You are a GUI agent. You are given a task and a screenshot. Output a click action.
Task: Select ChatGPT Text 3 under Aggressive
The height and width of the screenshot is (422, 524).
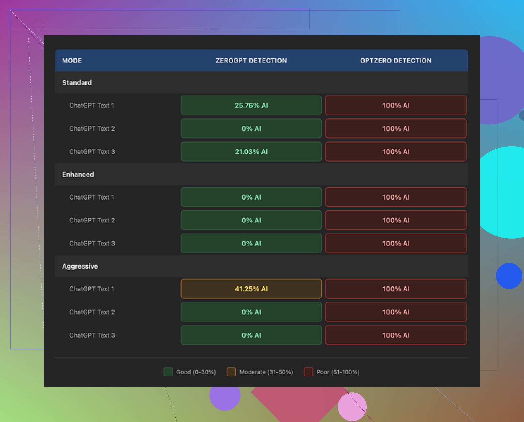click(x=92, y=335)
